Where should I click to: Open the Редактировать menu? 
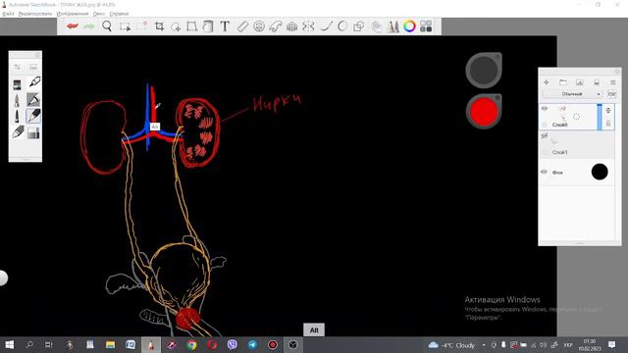[x=35, y=14]
